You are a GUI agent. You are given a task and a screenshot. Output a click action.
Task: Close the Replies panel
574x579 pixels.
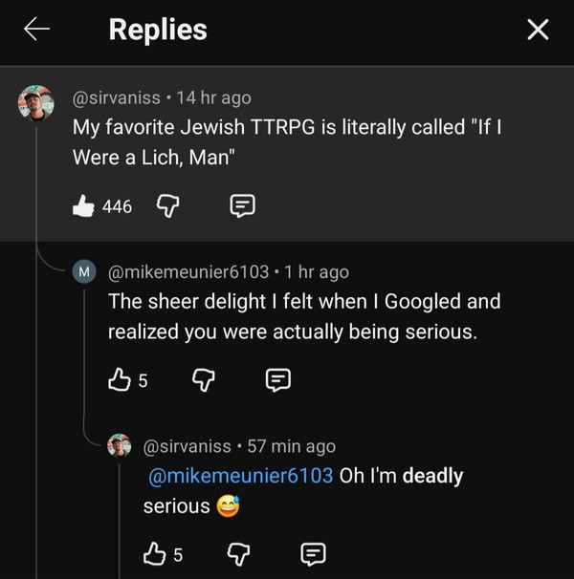coord(538,31)
